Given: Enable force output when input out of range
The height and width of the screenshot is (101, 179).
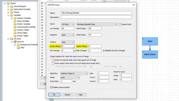Looking at the screenshot, I should click(x=53, y=63).
